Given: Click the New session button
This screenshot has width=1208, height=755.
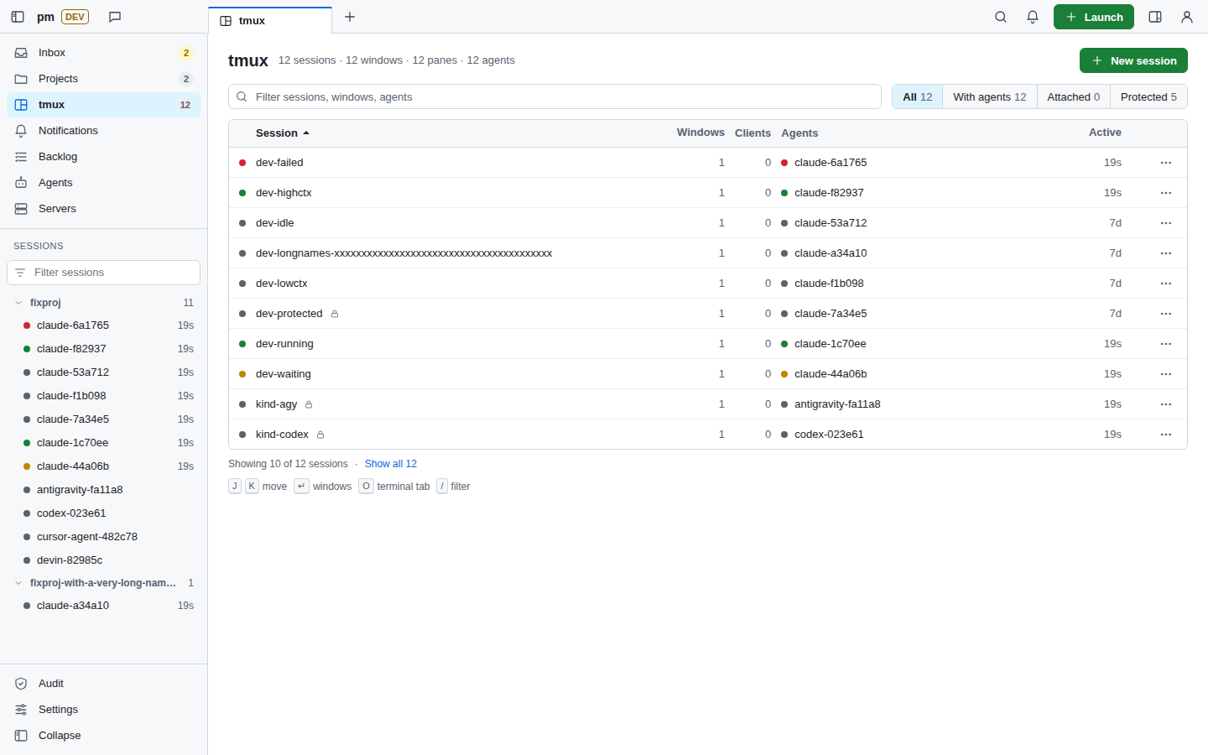Looking at the screenshot, I should coord(1133,60).
